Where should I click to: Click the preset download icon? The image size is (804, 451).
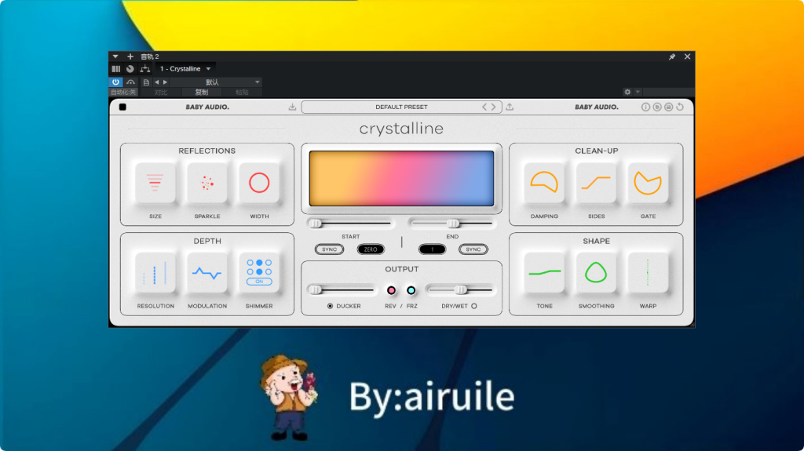(292, 107)
